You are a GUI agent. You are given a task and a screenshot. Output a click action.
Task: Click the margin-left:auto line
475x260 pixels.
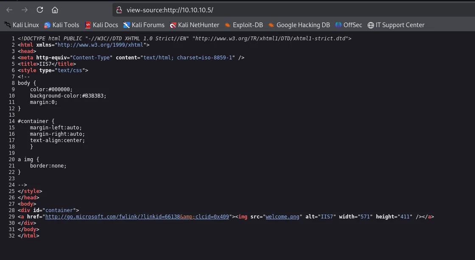pos(56,128)
